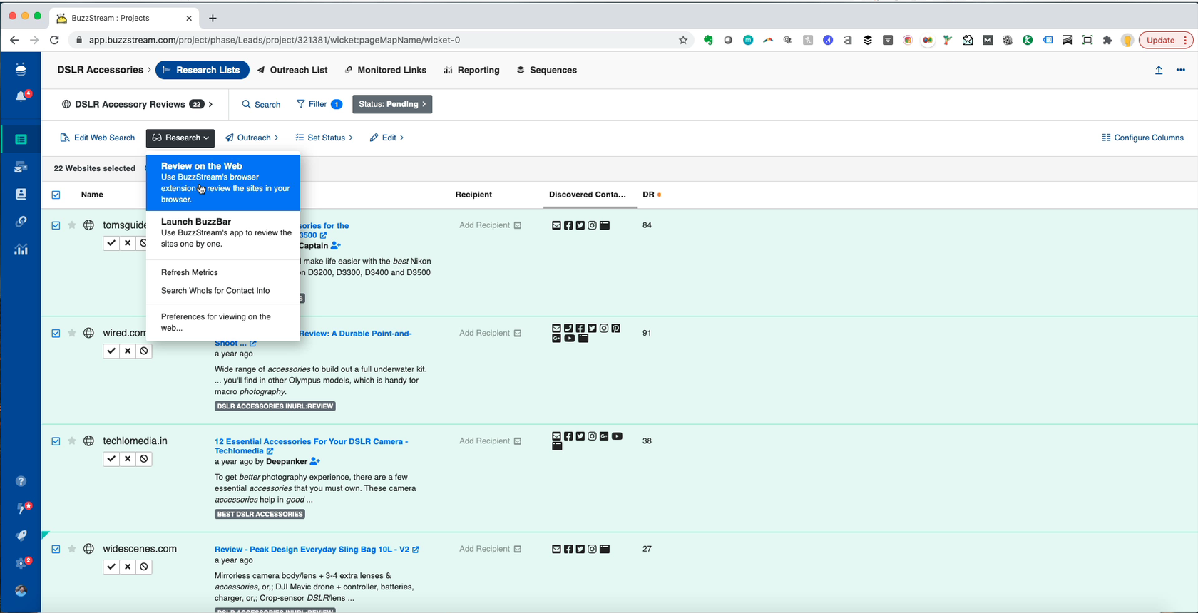
Task: Click the notifications bell in sidebar
Action: tap(21, 96)
